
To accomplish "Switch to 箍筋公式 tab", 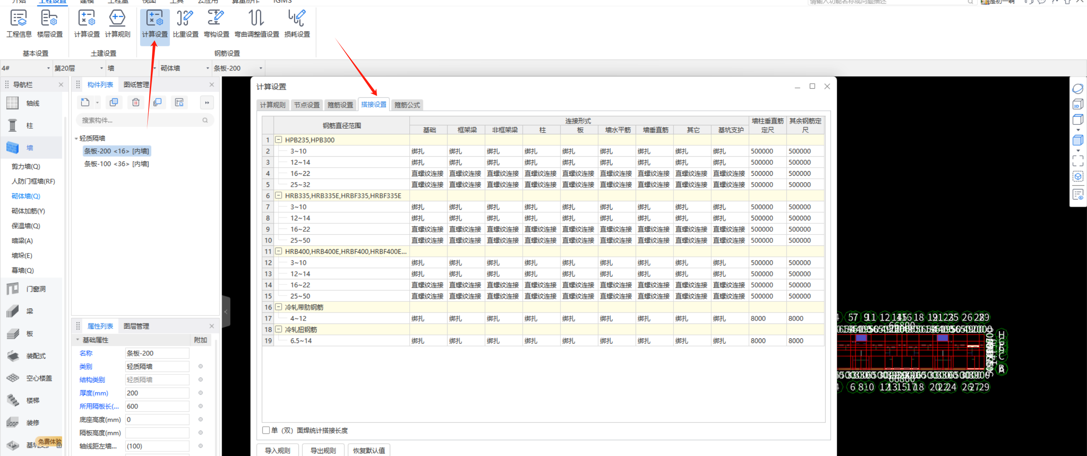I will [x=407, y=105].
